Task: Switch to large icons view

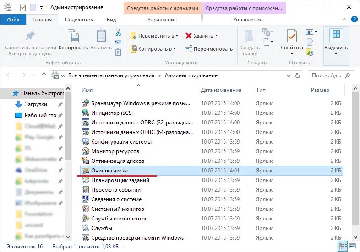Action: (x=352, y=247)
